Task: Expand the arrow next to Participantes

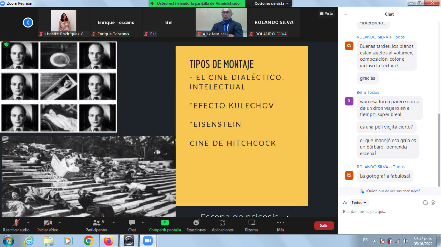Action: click(114, 223)
